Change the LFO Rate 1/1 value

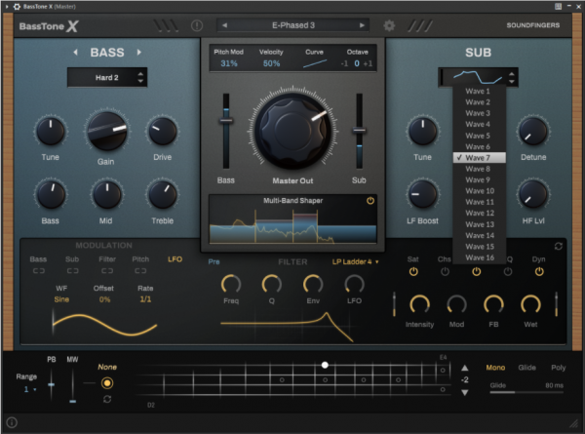pos(145,299)
